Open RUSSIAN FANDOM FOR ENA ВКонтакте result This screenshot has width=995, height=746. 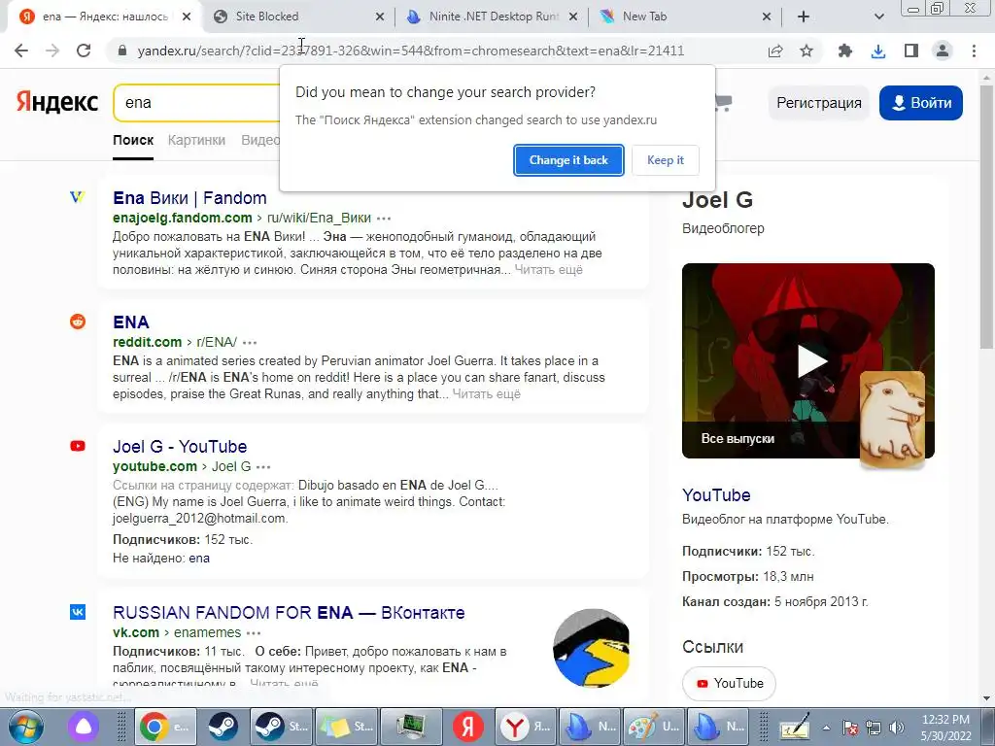click(x=289, y=613)
